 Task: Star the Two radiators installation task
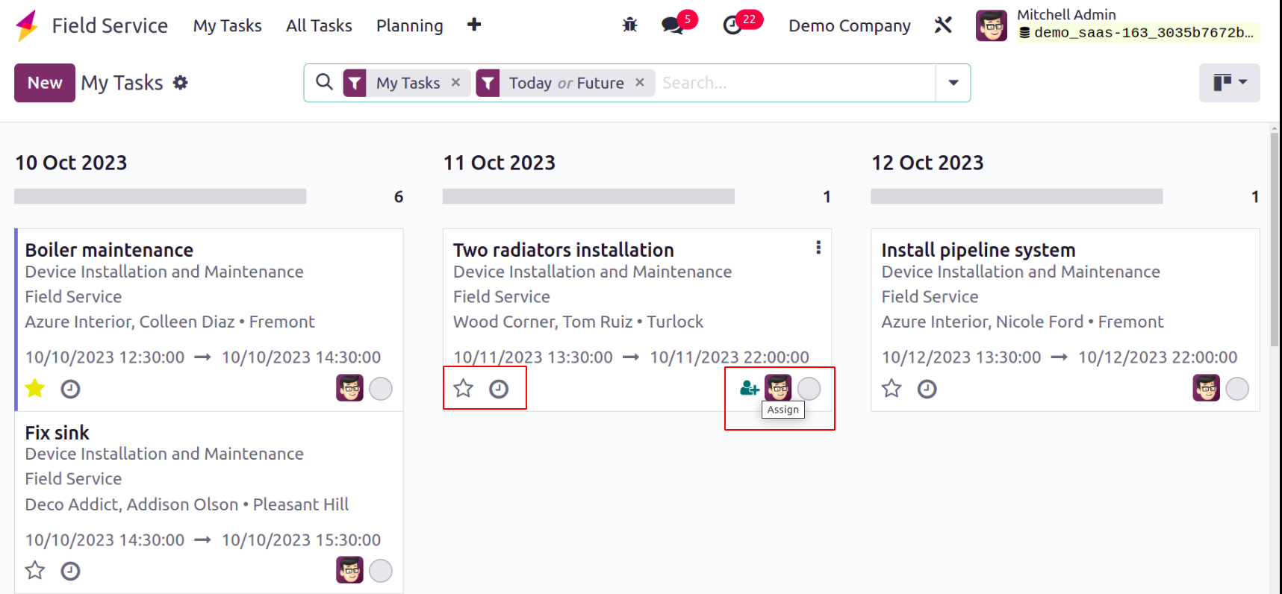pos(464,388)
